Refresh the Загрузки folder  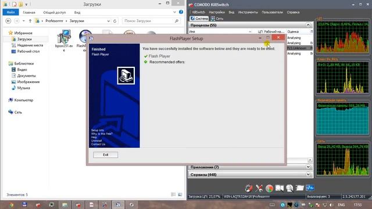tap(115, 21)
